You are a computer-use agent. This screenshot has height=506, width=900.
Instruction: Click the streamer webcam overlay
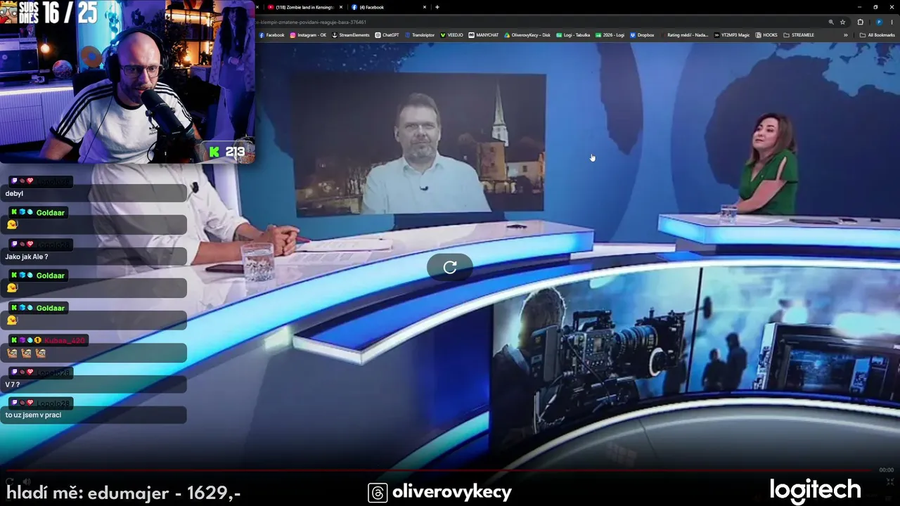point(127,82)
